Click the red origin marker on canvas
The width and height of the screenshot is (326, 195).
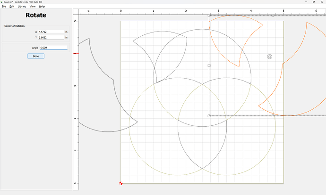click(x=121, y=183)
